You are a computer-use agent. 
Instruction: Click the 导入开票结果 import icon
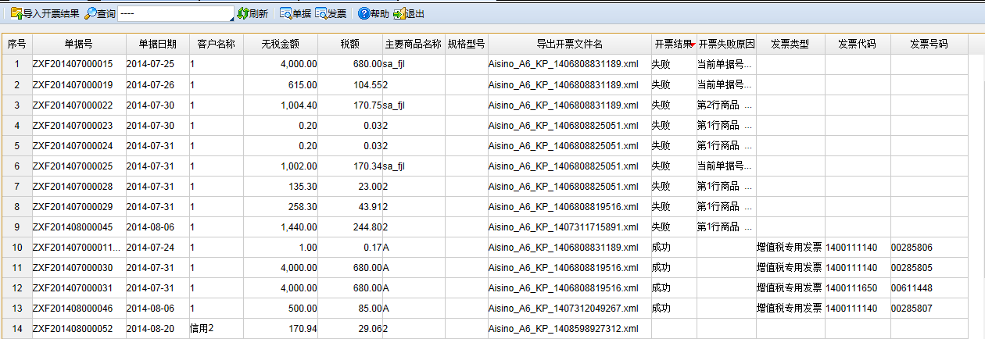coord(16,13)
